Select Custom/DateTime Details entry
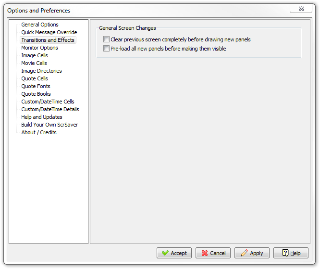The width and height of the screenshot is (320, 269). tap(50, 109)
